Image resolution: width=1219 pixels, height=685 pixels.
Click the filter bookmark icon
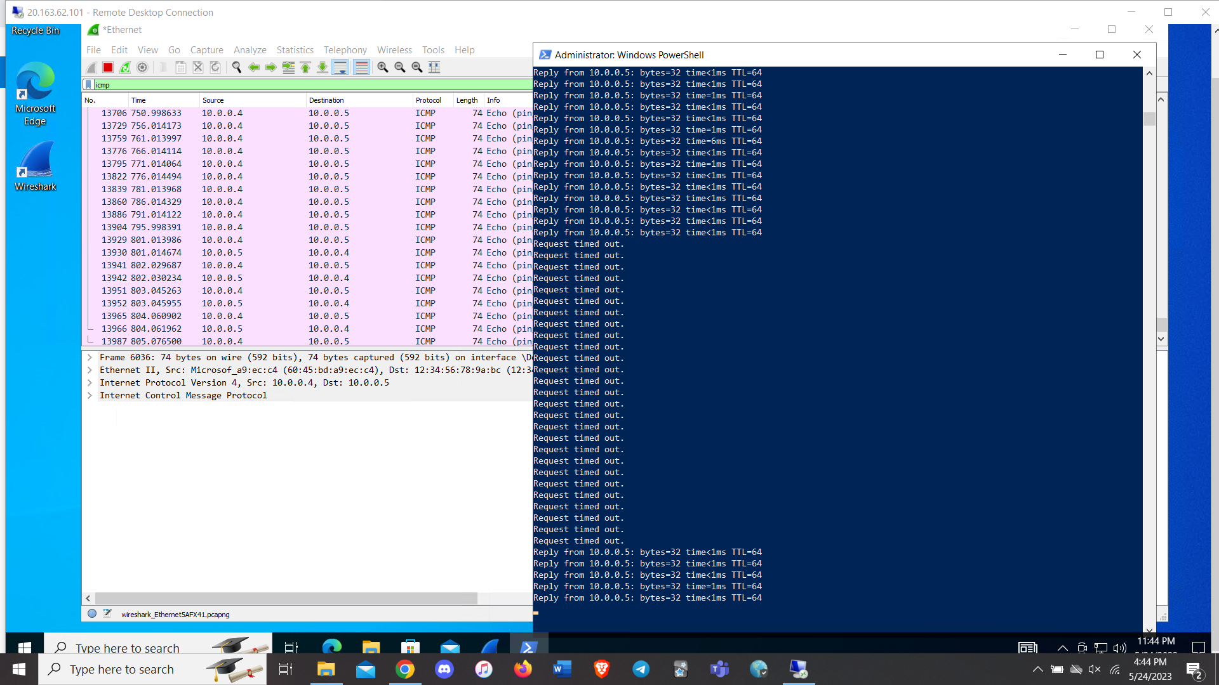[88, 84]
